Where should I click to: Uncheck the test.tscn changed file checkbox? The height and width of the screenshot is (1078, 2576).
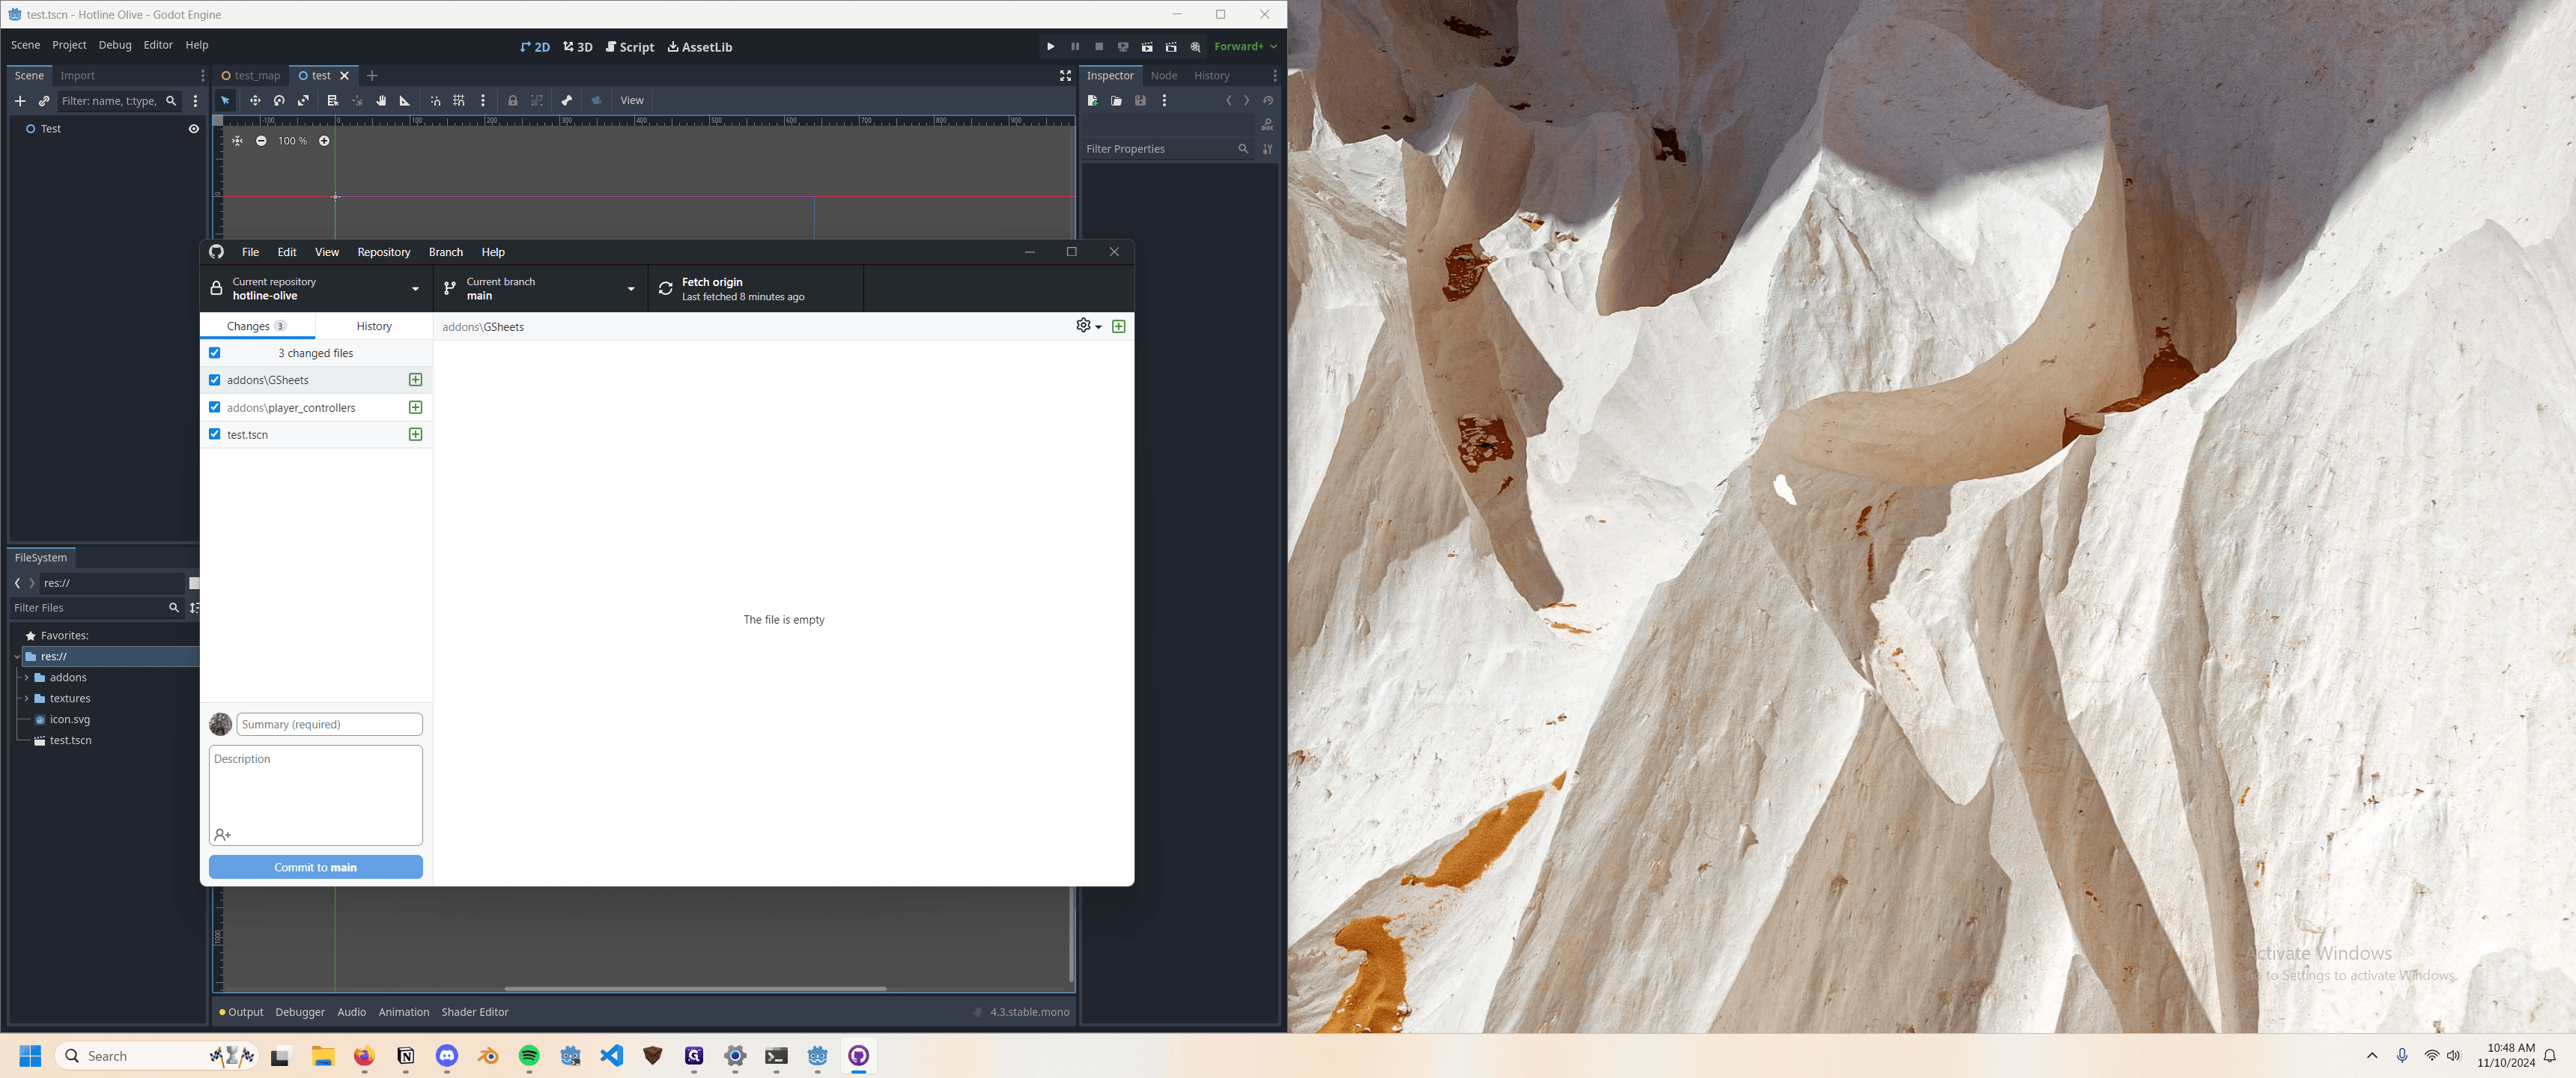(x=215, y=434)
